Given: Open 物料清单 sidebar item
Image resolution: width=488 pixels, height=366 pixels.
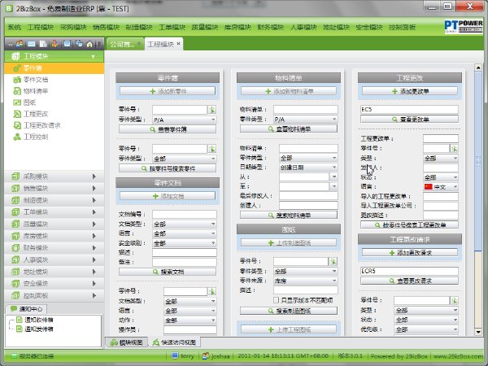Looking at the screenshot, I should tap(36, 91).
